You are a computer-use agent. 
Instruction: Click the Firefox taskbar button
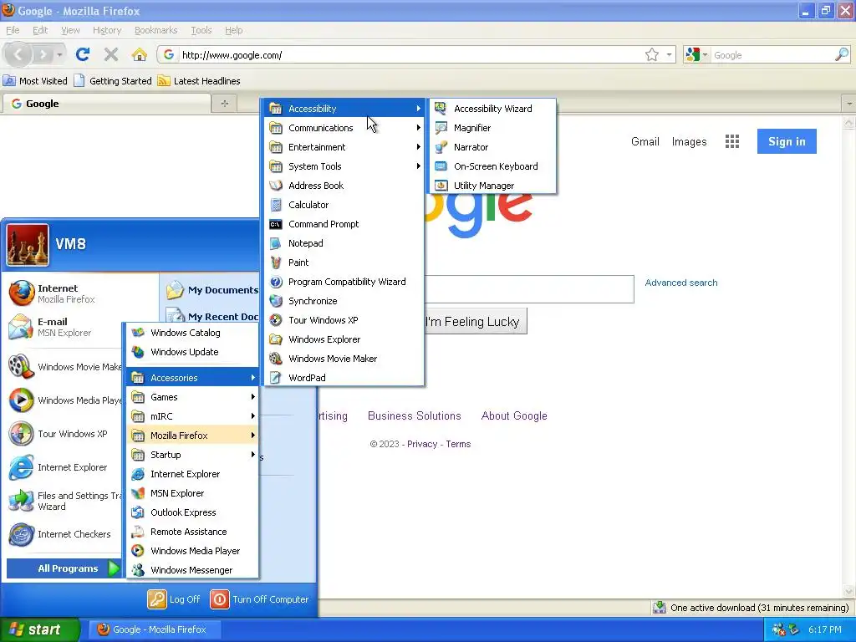(x=155, y=629)
